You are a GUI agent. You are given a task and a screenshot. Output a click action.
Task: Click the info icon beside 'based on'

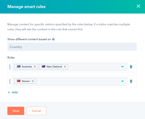click(x=53, y=39)
